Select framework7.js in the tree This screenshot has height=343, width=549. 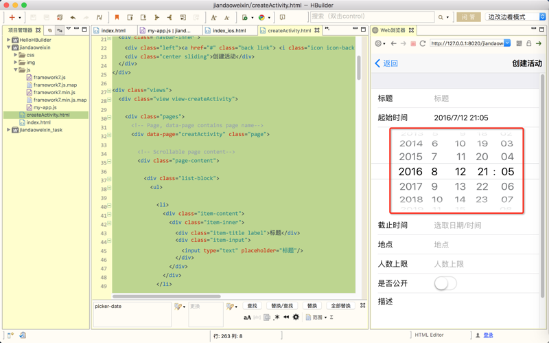[x=49, y=77]
